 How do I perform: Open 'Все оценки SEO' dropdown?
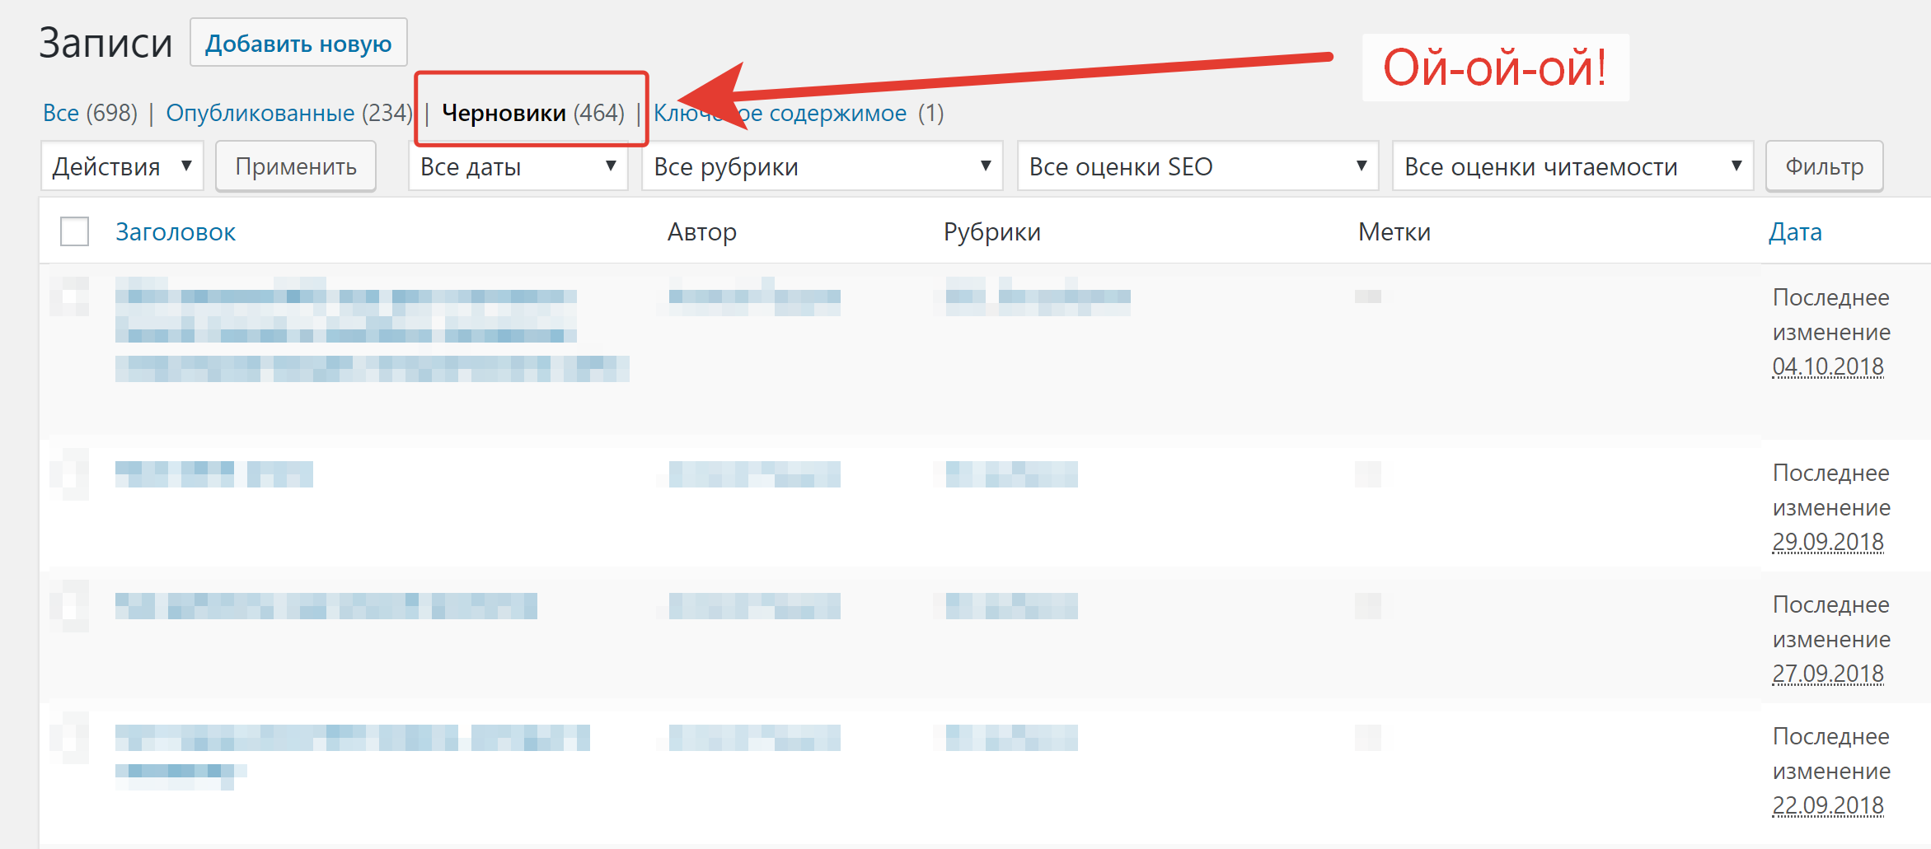tap(1197, 166)
